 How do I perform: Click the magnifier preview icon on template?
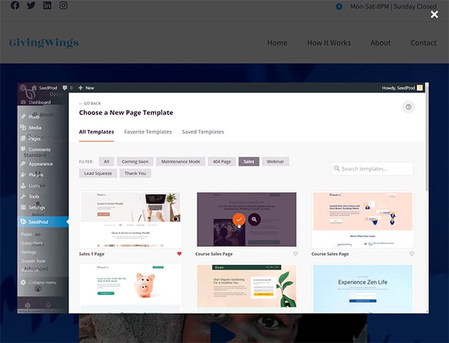(x=254, y=219)
